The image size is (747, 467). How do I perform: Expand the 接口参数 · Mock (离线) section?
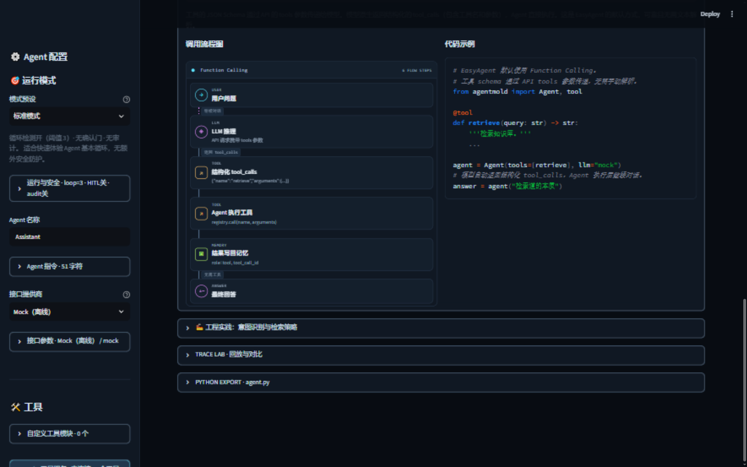70,341
